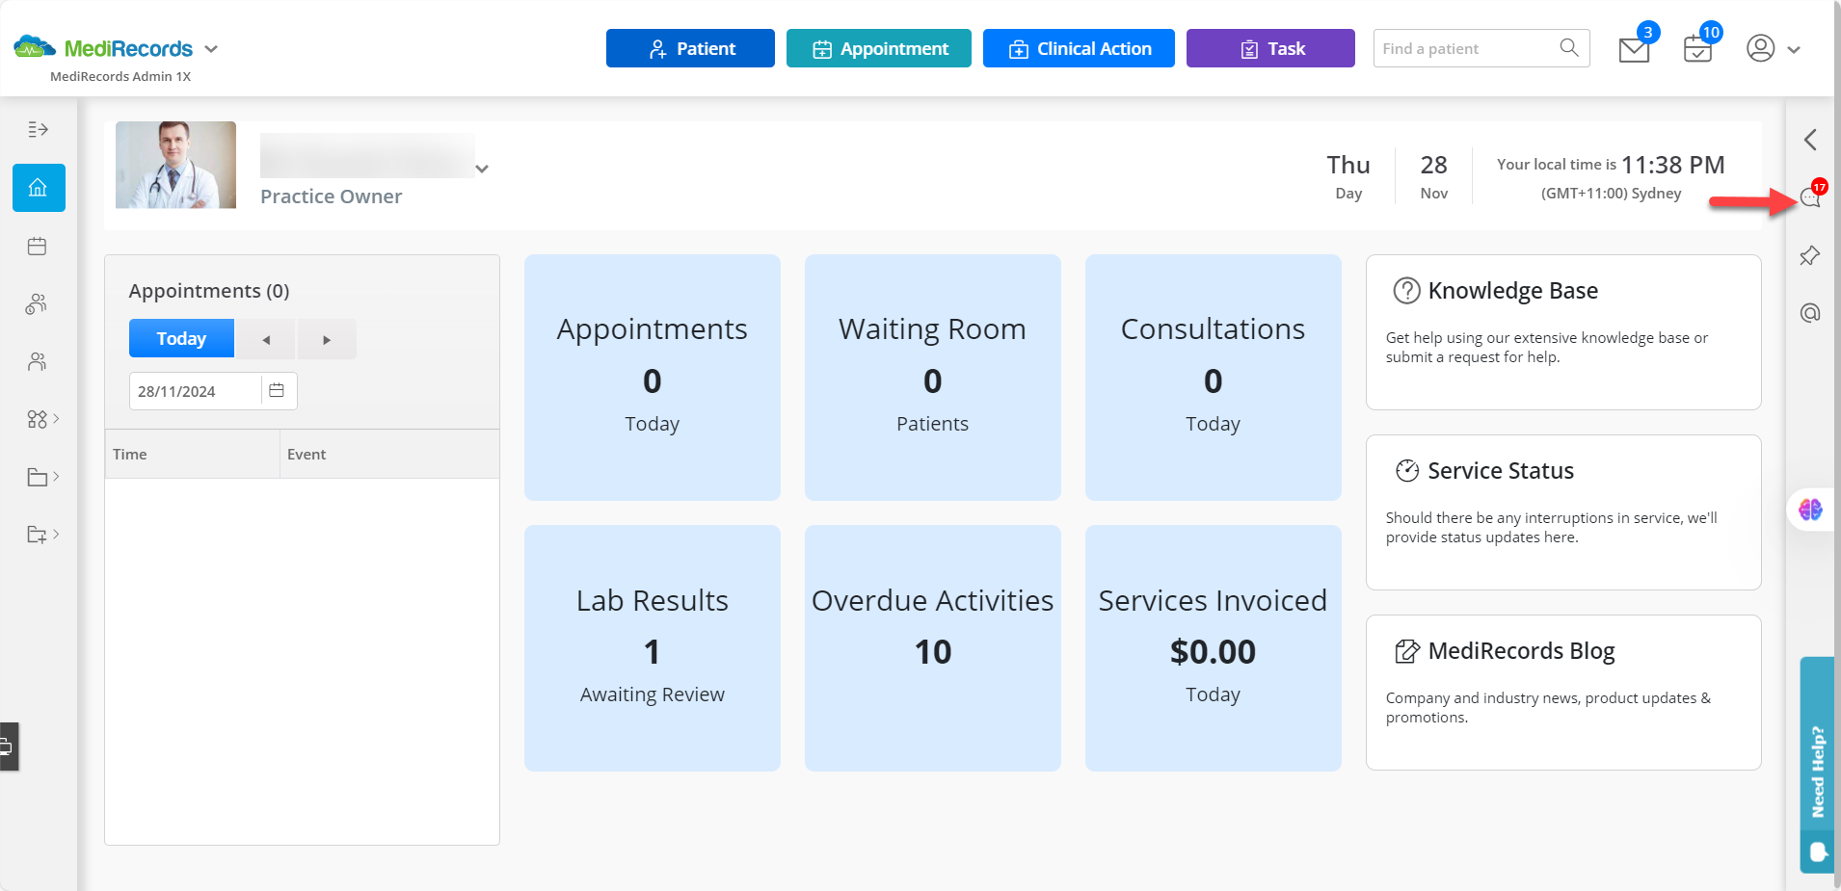
Task: Collapse the right sidebar with the arrow
Action: 1810,140
